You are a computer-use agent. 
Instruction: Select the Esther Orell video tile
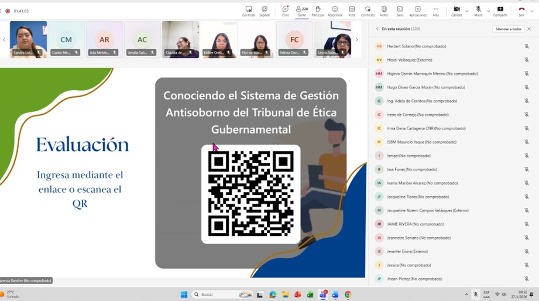219,40
